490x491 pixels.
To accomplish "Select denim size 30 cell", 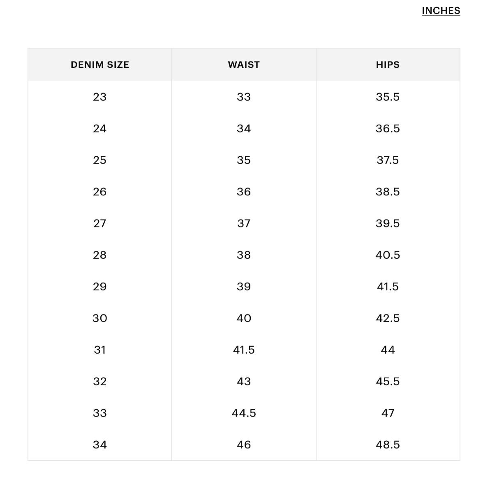I will pyautogui.click(x=100, y=318).
